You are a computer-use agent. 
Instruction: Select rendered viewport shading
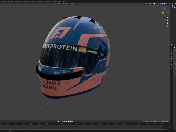coord(166,4)
